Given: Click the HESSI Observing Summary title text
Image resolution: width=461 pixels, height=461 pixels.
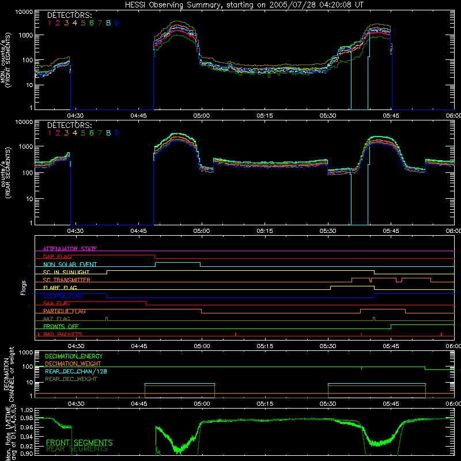Looking at the screenshot, I should 244,5.
